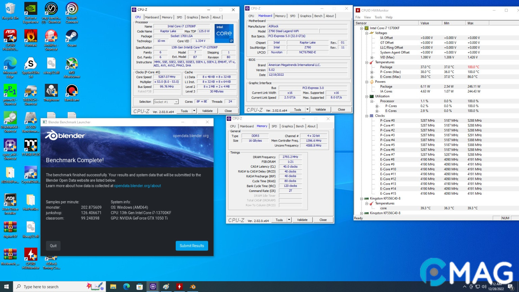The height and width of the screenshot is (292, 519).
Task: Click the Submit Results button
Action: [192, 246]
